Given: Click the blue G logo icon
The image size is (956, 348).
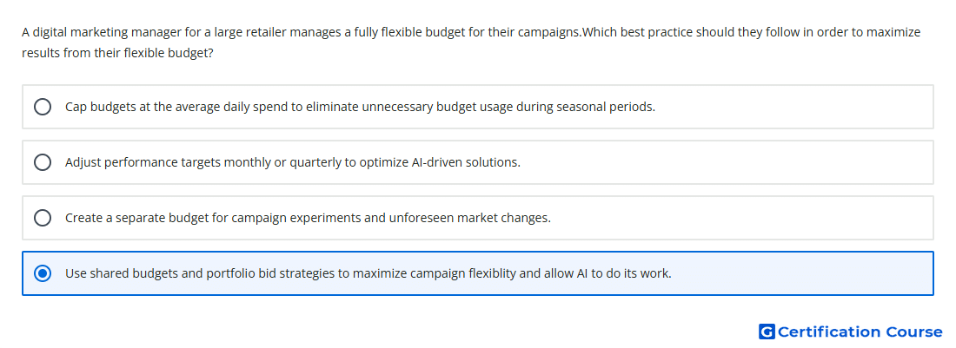Looking at the screenshot, I should (x=767, y=332).
